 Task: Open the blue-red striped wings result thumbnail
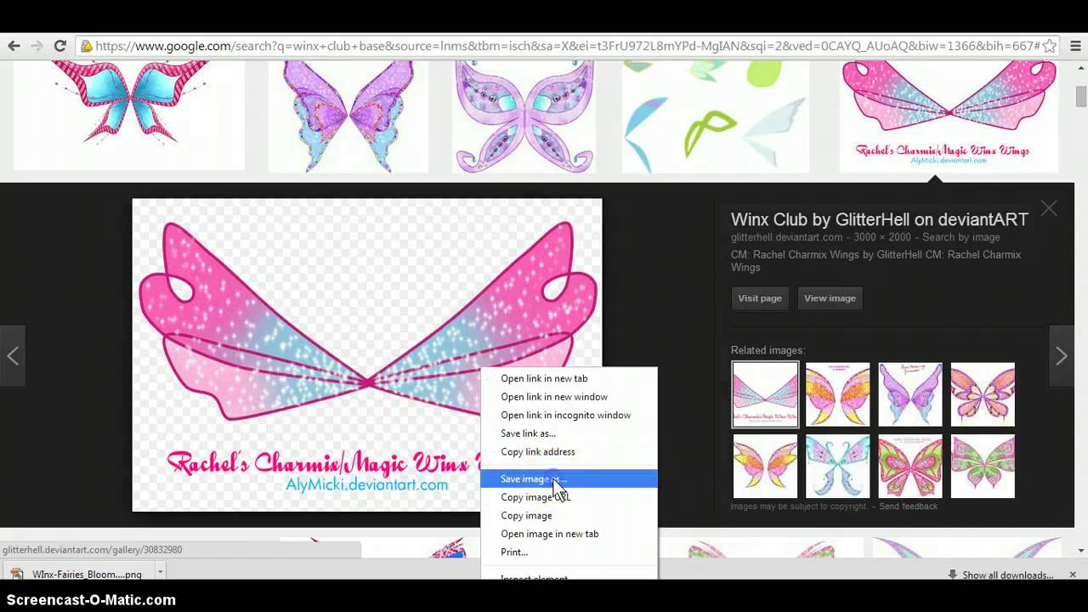tap(129, 115)
